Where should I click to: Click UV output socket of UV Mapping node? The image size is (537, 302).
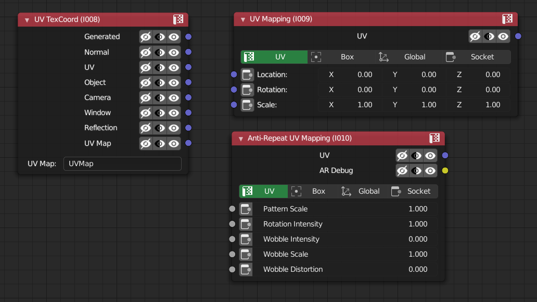pyautogui.click(x=518, y=36)
